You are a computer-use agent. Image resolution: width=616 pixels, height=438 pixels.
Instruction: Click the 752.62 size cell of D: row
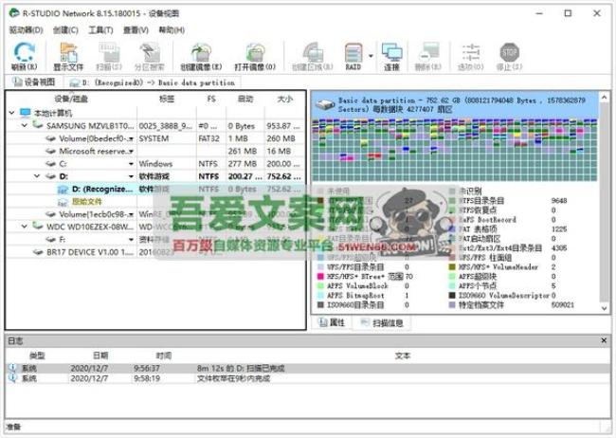click(x=283, y=176)
